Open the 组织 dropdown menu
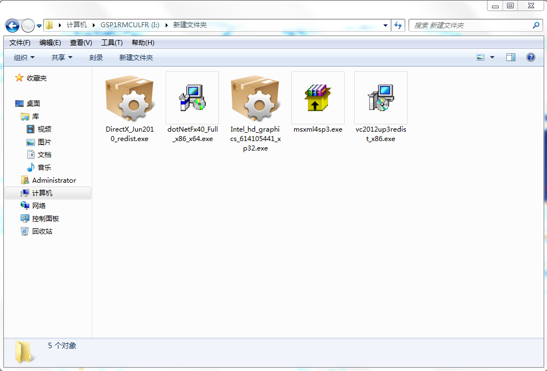 point(24,57)
